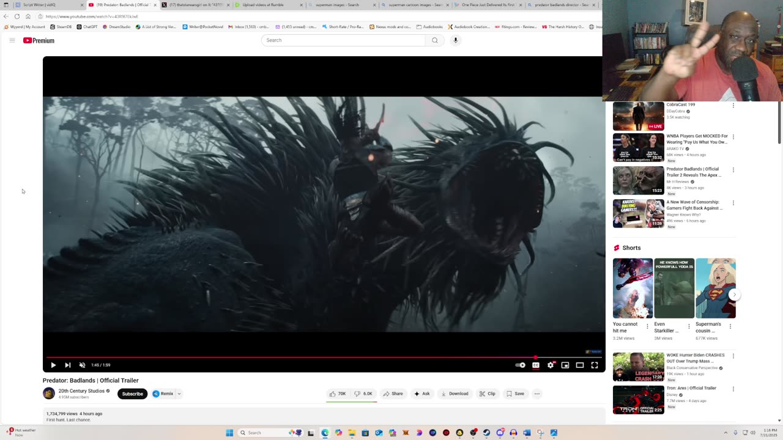Reload the current page
This screenshot has height=440, width=783.
click(17, 16)
